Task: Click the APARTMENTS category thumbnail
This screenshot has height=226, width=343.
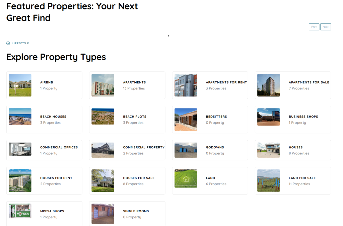Action: [x=102, y=85]
